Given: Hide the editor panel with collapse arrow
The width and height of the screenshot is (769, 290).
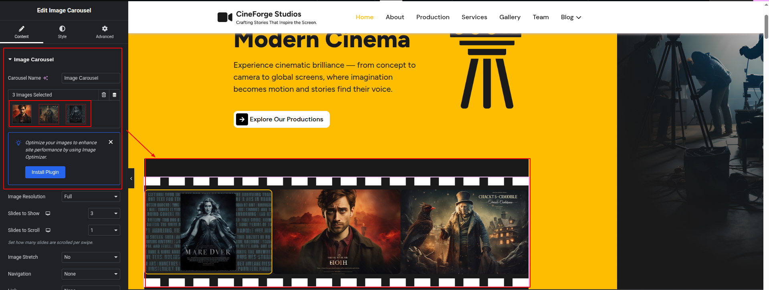Looking at the screenshot, I should click(131, 179).
